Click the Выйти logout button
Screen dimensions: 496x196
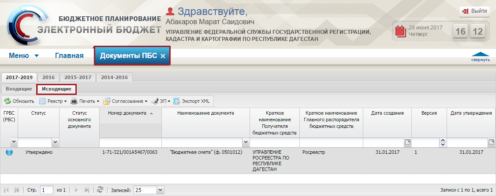[x=474, y=11]
